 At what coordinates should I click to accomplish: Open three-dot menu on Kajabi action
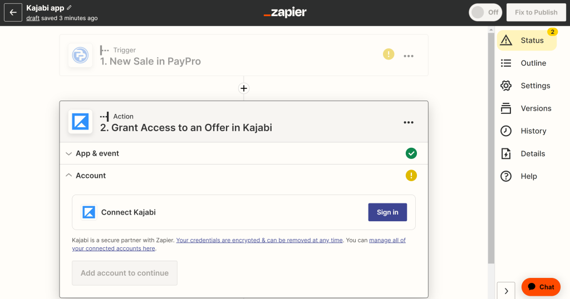[408, 122]
